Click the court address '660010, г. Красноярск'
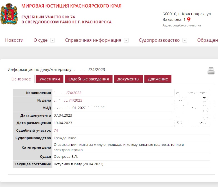This screenshot has height=187, width=218. click(x=187, y=17)
